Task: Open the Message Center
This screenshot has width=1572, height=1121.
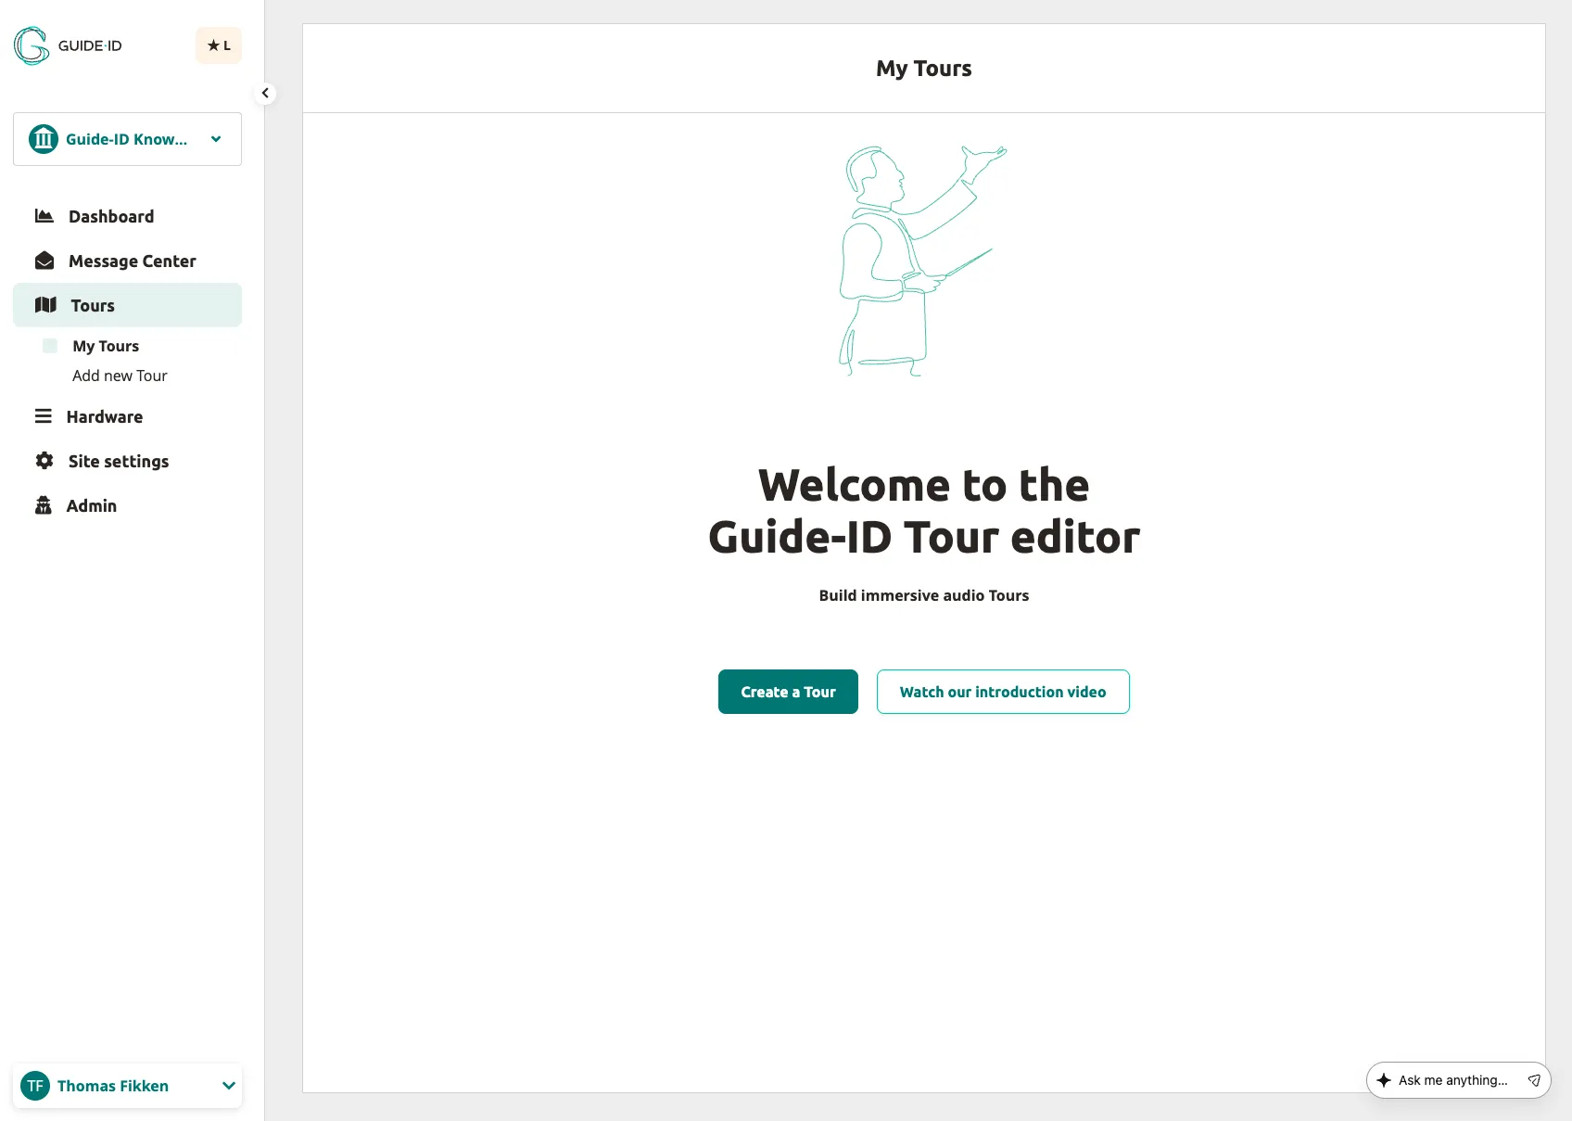Action: [x=127, y=261]
